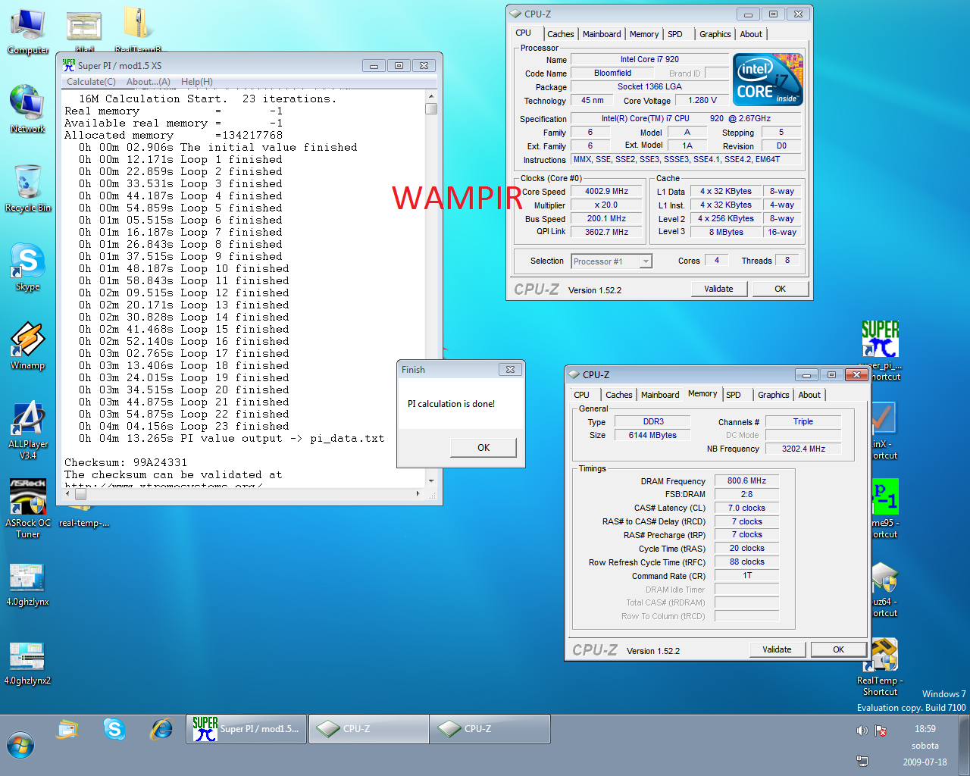The width and height of the screenshot is (970, 776).
Task: Launch Internet Explorer from the taskbar
Action: (161, 729)
